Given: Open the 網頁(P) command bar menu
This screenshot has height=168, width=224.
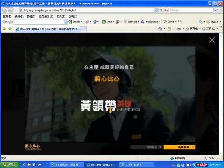Looking at the screenshot, I should (x=193, y=29).
